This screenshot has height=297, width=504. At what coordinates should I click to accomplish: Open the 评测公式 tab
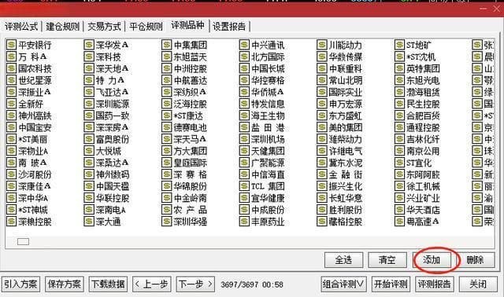point(21,26)
